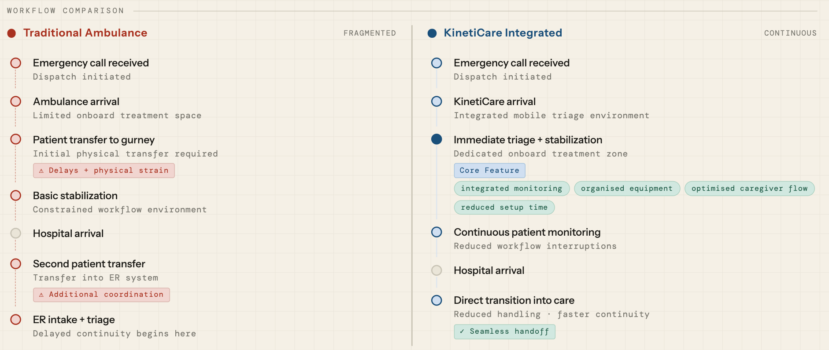Click the blue marker beside KinetiCare arrival
This screenshot has width=829, height=350.
[x=437, y=102]
